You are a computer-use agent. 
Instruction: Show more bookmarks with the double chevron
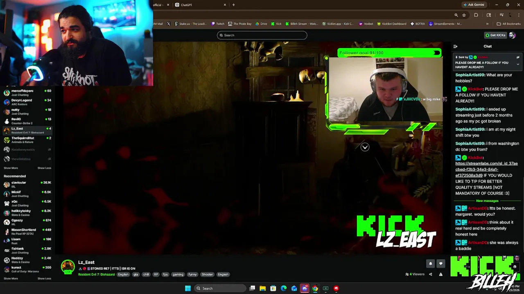[487, 24]
